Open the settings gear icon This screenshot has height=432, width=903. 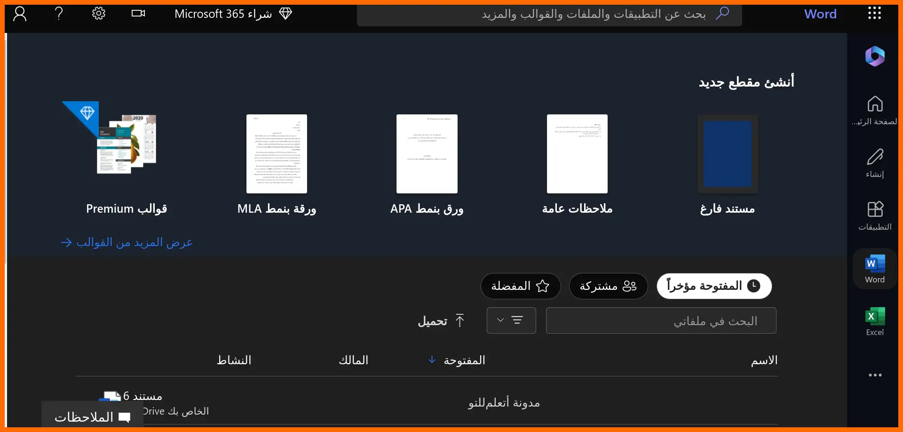point(98,14)
